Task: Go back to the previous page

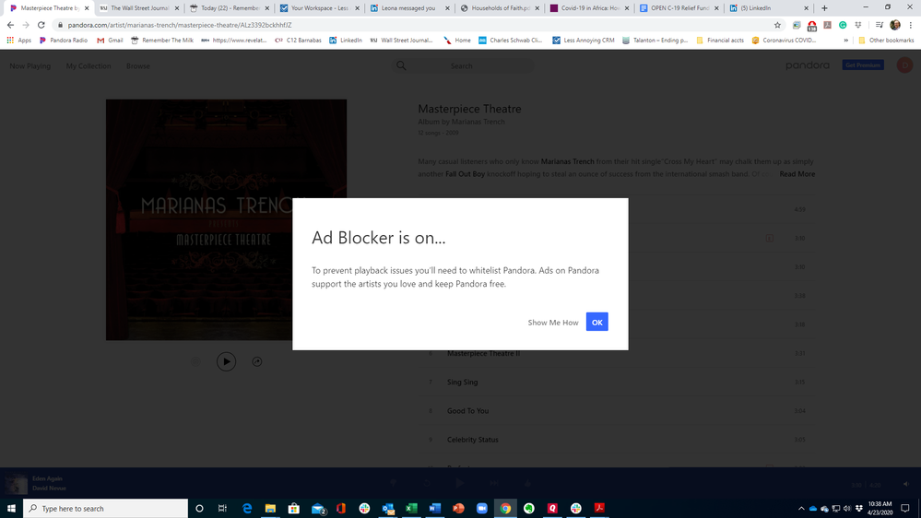Action: pyautogui.click(x=10, y=25)
